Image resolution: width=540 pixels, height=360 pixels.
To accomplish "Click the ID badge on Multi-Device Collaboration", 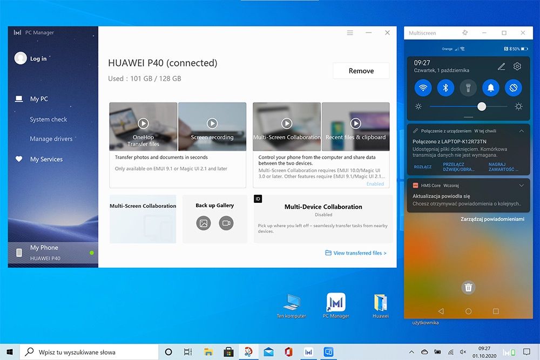I will (x=258, y=199).
